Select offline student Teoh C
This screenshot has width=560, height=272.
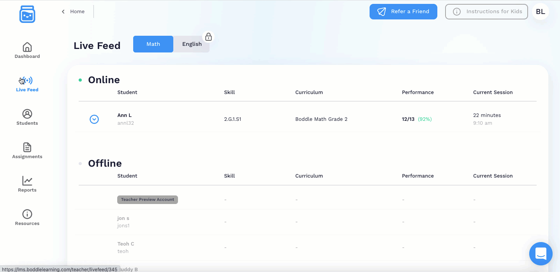(x=125, y=244)
